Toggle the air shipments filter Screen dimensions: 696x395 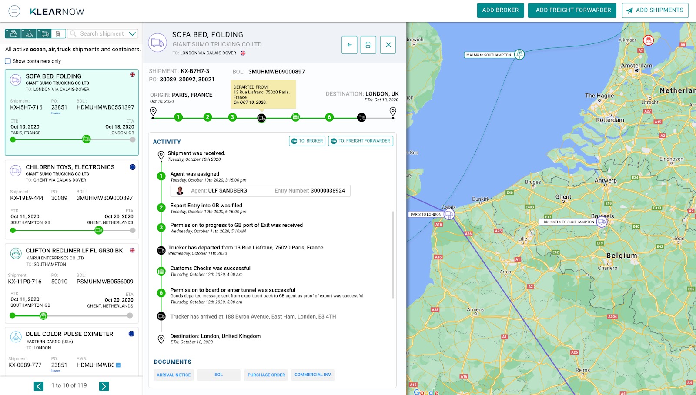pos(29,33)
